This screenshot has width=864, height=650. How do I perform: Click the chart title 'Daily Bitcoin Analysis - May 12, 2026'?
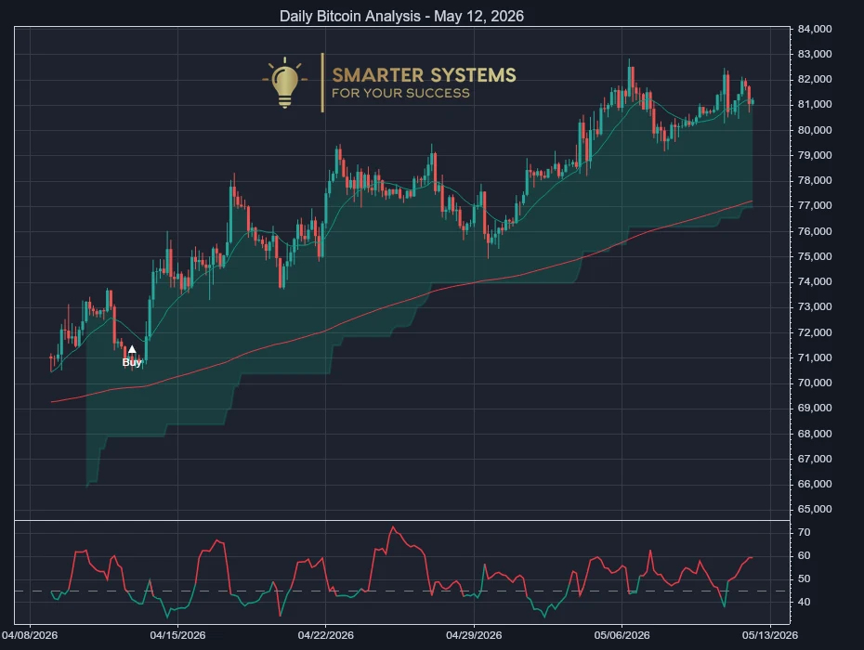pyautogui.click(x=401, y=16)
